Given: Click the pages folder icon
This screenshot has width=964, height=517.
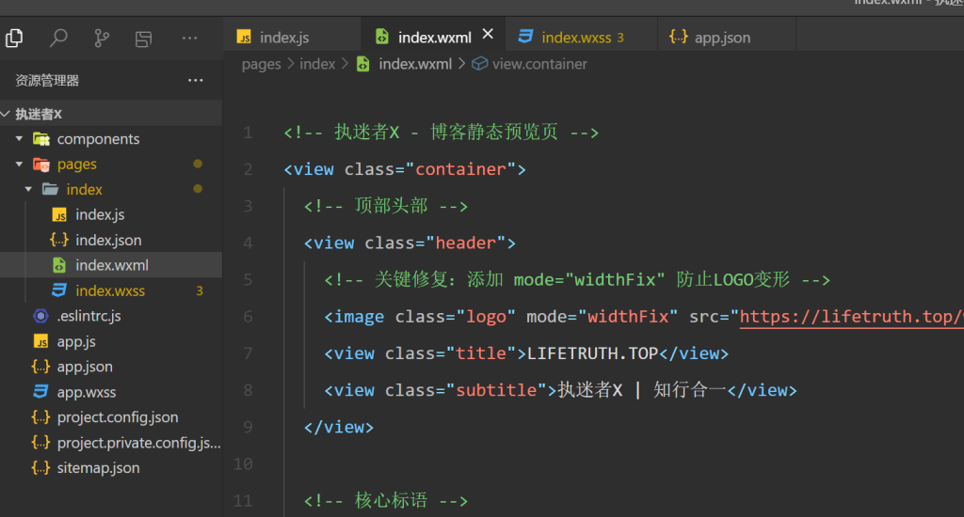Looking at the screenshot, I should (x=41, y=164).
